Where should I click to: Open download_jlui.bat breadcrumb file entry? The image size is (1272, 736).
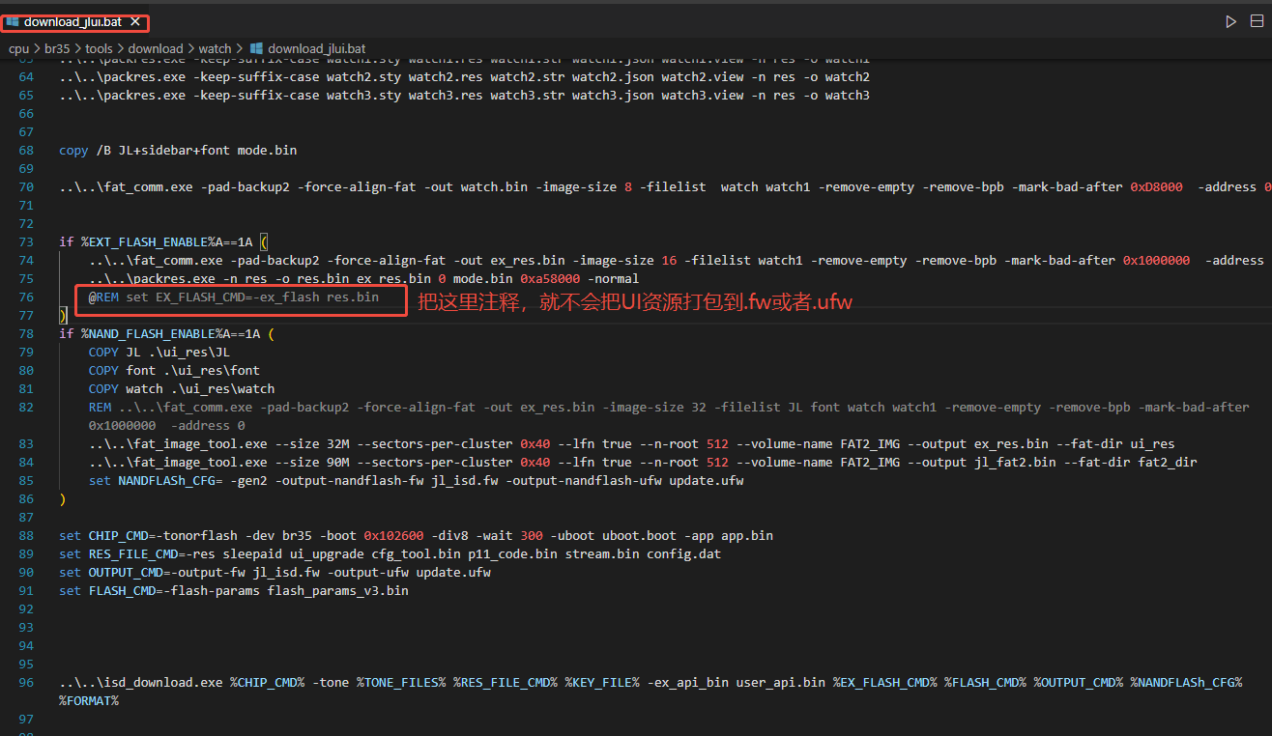[x=307, y=48]
